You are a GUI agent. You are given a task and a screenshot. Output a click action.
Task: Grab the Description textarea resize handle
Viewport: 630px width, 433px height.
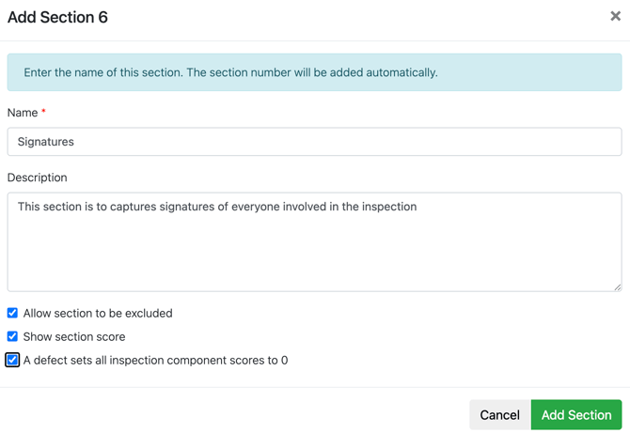pyautogui.click(x=618, y=287)
